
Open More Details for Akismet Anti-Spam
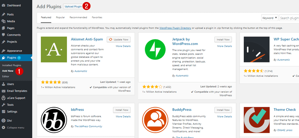point(123,46)
